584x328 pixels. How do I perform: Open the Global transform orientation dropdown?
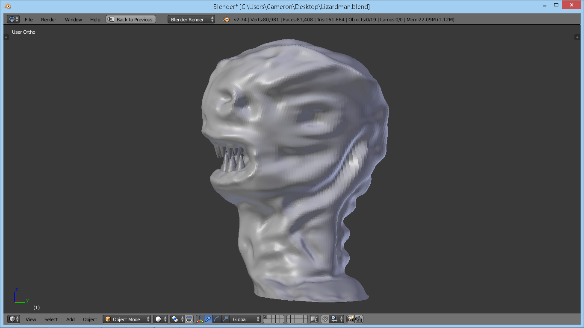(x=245, y=319)
